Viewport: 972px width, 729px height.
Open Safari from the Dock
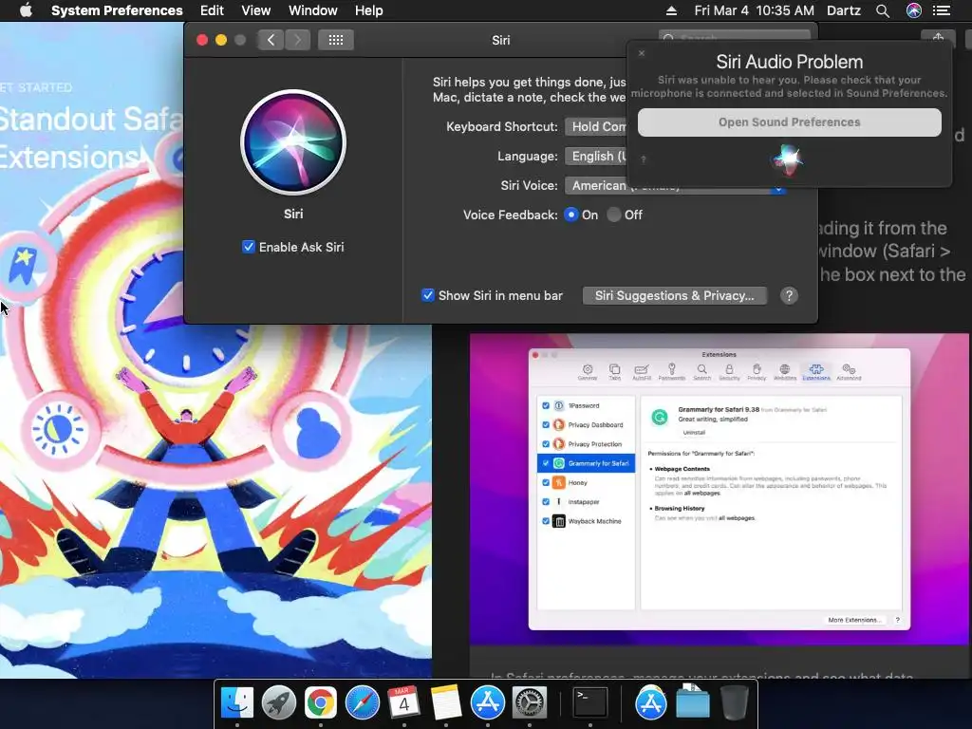363,702
